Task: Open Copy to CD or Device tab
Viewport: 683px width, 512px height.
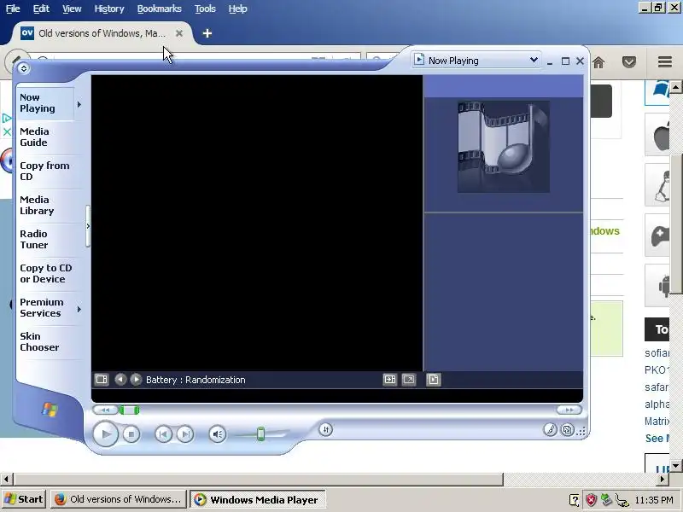Action: 46,273
